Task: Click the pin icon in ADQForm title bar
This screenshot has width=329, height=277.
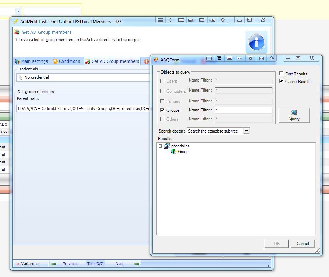Action: [271, 58]
